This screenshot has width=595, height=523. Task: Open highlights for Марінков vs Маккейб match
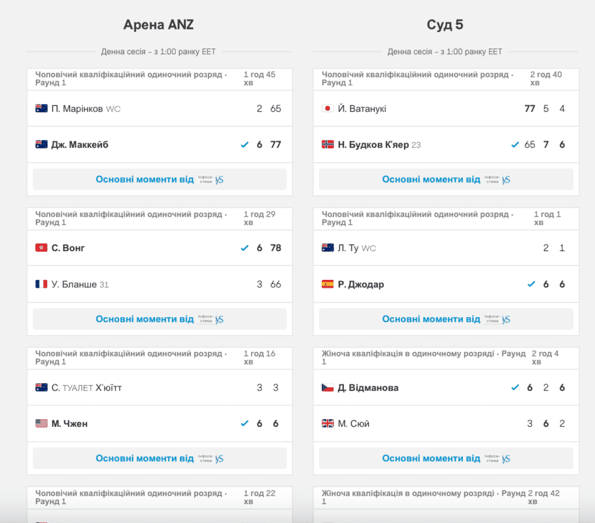[x=160, y=179]
